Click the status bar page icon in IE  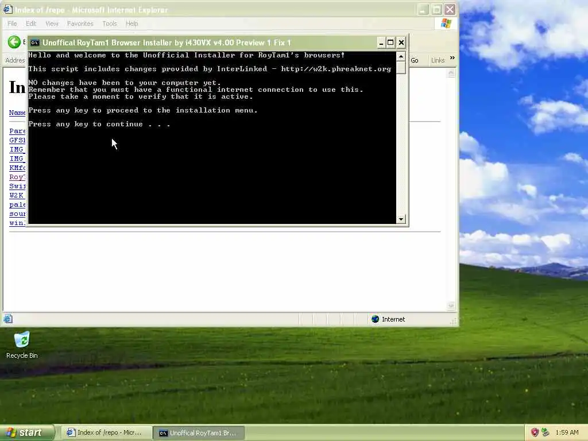click(x=8, y=319)
